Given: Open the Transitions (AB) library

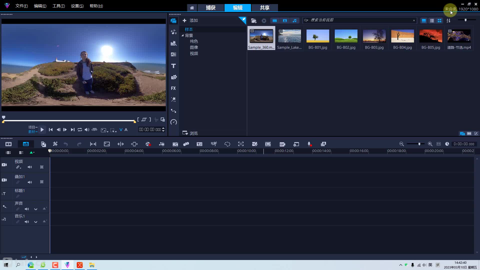Looking at the screenshot, I should pos(173,54).
